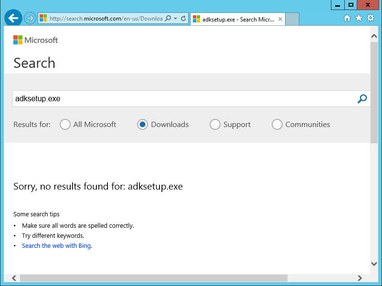382x286 pixels.
Task: Select the Support radio button
Action: pyautogui.click(x=215, y=125)
